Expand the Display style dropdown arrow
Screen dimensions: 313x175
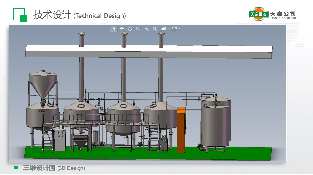click(x=180, y=29)
